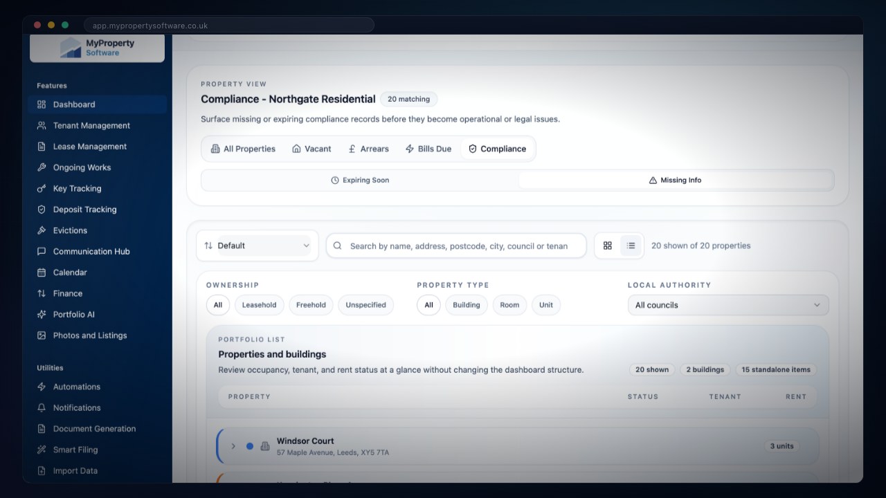Click the Deposit Tracking shield icon
886x498 pixels.
coord(42,210)
